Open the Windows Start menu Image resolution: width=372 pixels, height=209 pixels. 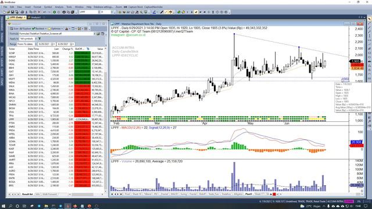tap(3, 206)
